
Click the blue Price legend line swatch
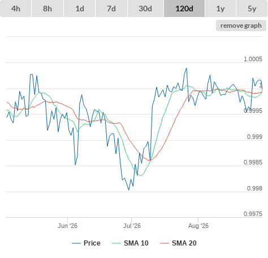click(76, 243)
